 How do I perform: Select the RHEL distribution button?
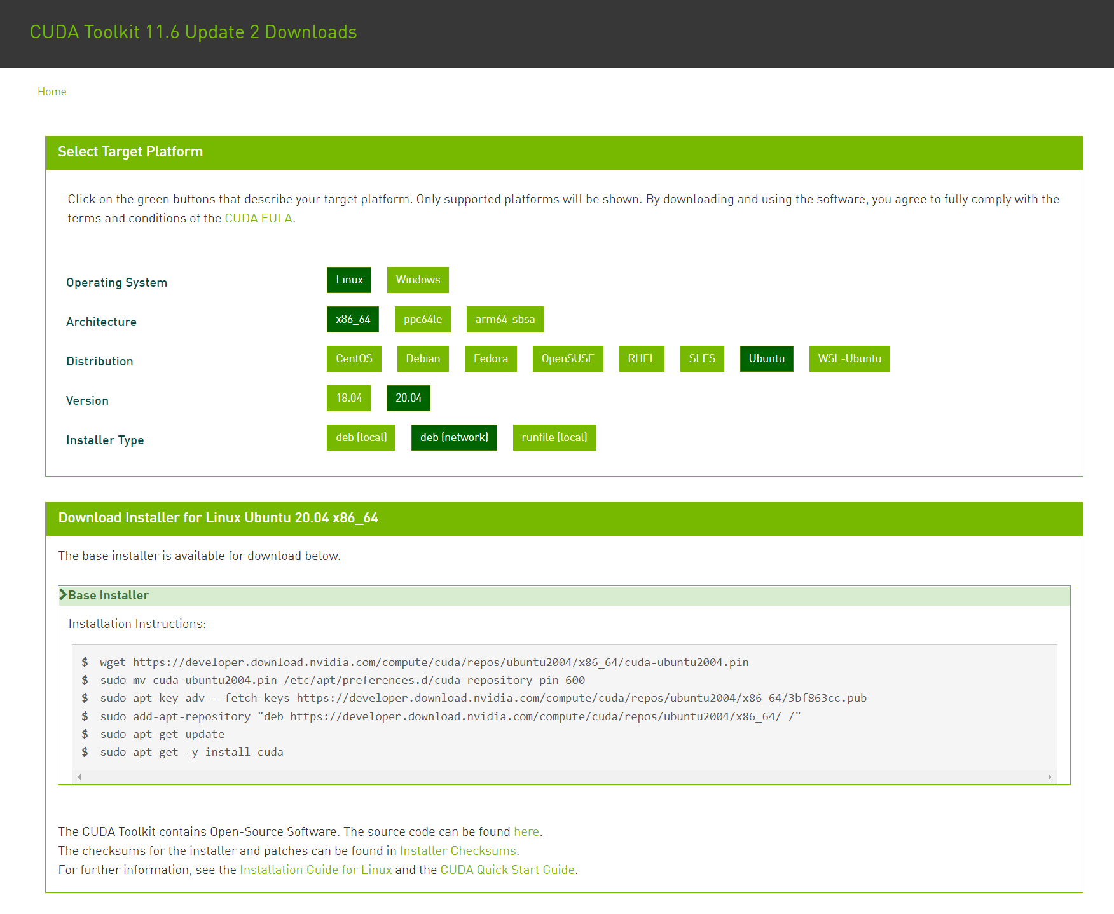(642, 358)
